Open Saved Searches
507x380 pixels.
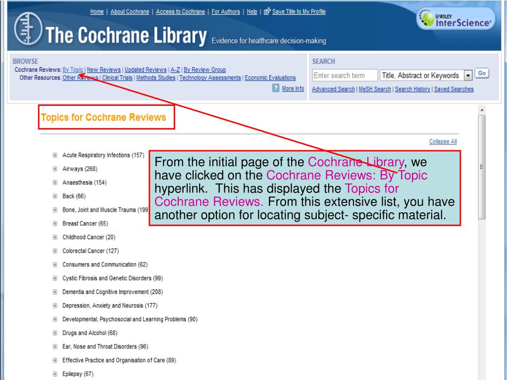pos(454,89)
